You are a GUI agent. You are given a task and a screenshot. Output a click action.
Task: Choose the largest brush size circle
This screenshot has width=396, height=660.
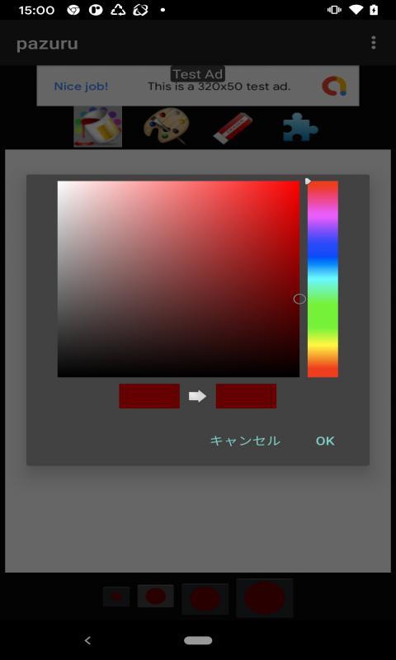[264, 597]
